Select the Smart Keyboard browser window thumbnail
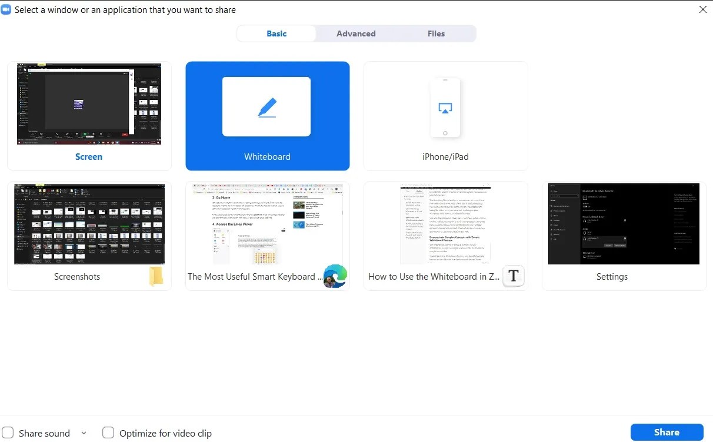Screen dimensions: 713x446 click(268, 224)
